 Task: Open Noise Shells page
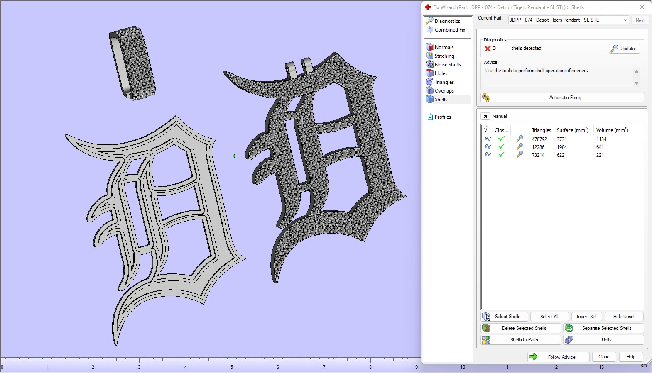pos(448,65)
